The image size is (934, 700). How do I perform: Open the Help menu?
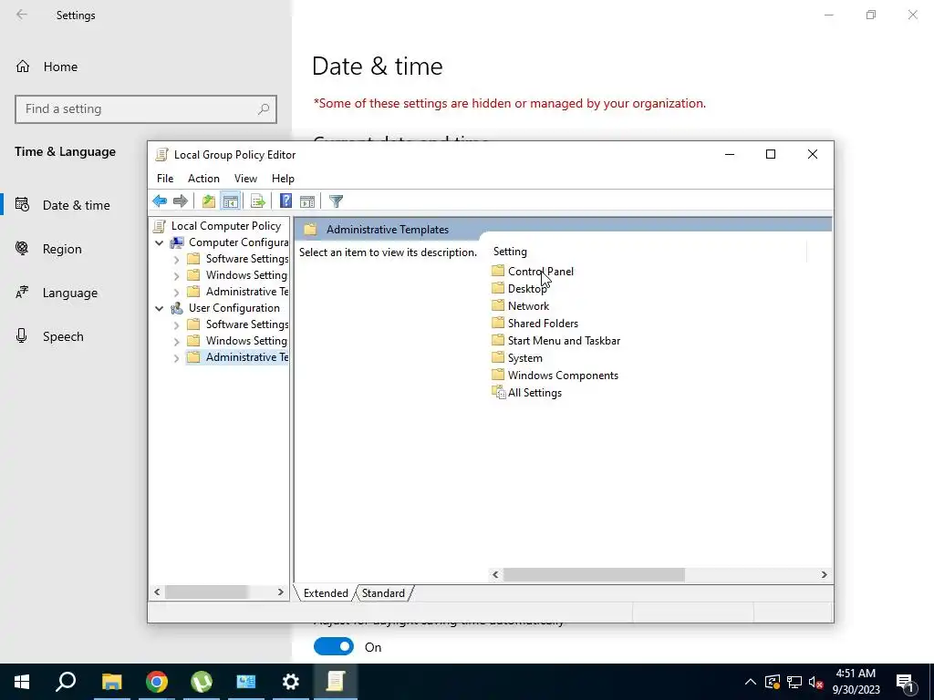(283, 179)
